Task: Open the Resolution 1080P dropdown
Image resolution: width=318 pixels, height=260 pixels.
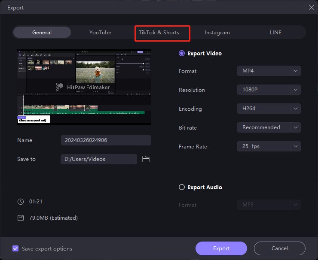Action: coord(269,90)
